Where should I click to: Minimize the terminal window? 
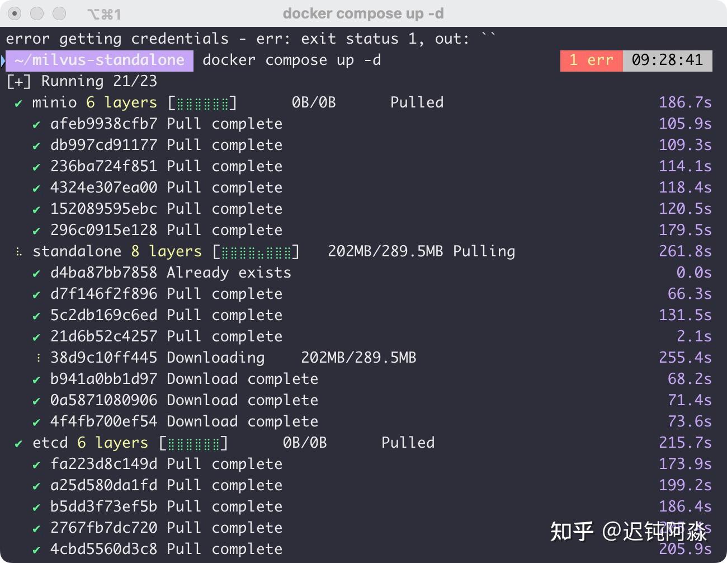(37, 13)
